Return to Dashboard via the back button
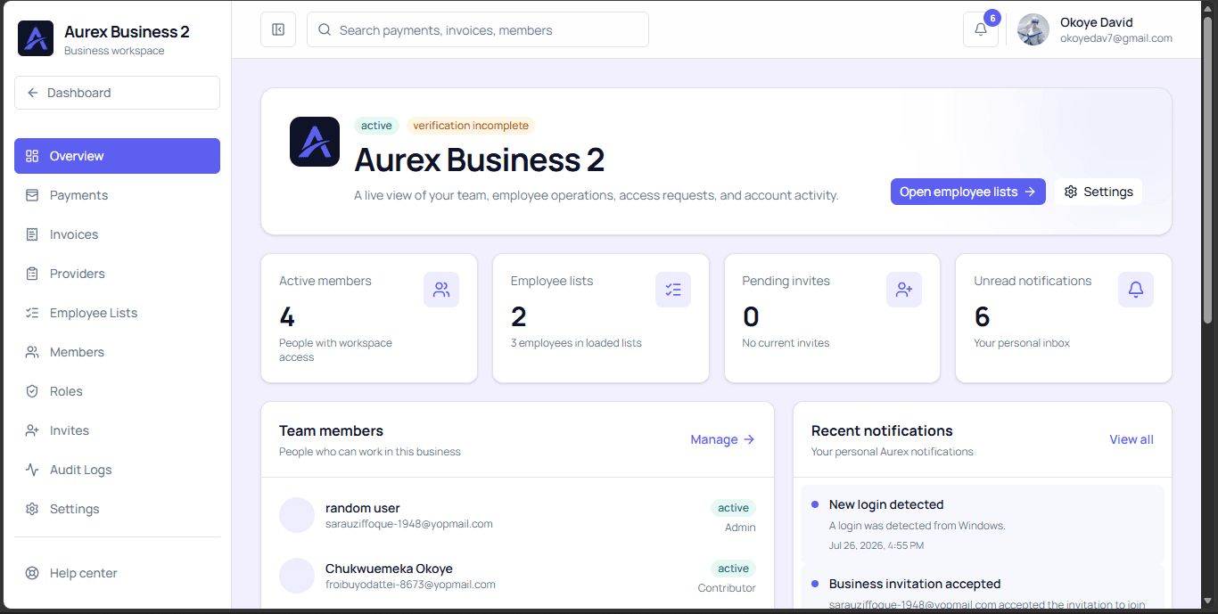The height and width of the screenshot is (614, 1218). point(117,93)
